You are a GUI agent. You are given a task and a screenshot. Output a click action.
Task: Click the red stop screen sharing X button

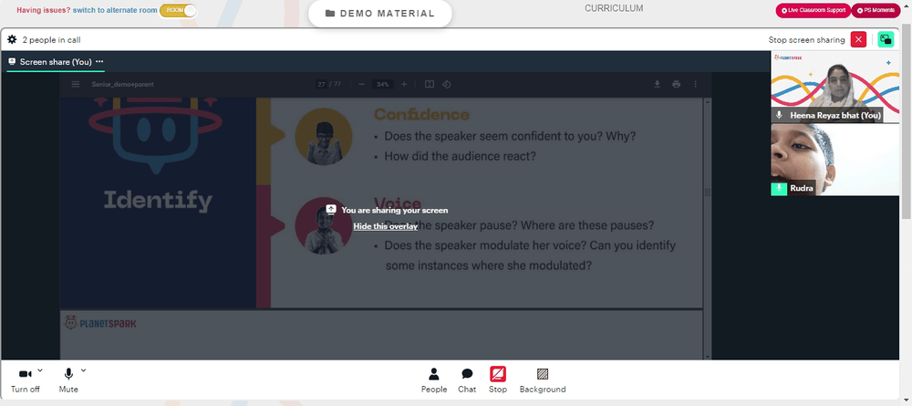coord(858,39)
